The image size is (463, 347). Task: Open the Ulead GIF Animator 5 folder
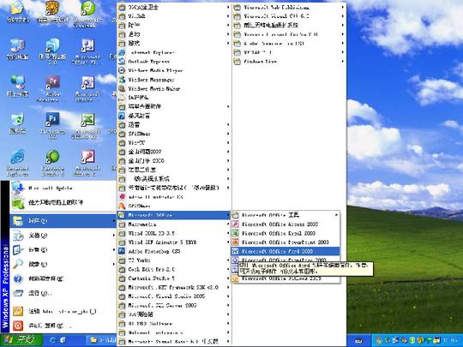pos(174,242)
